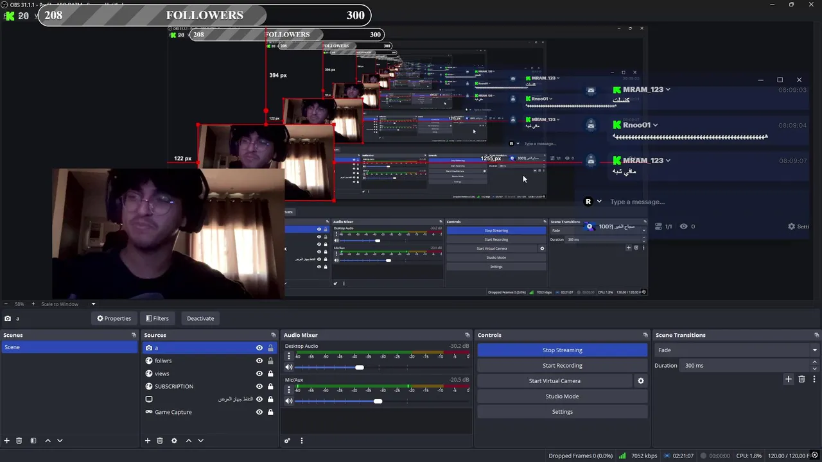This screenshot has height=462, width=822.
Task: Move scene down with Scenes down arrow
Action: tap(60, 441)
